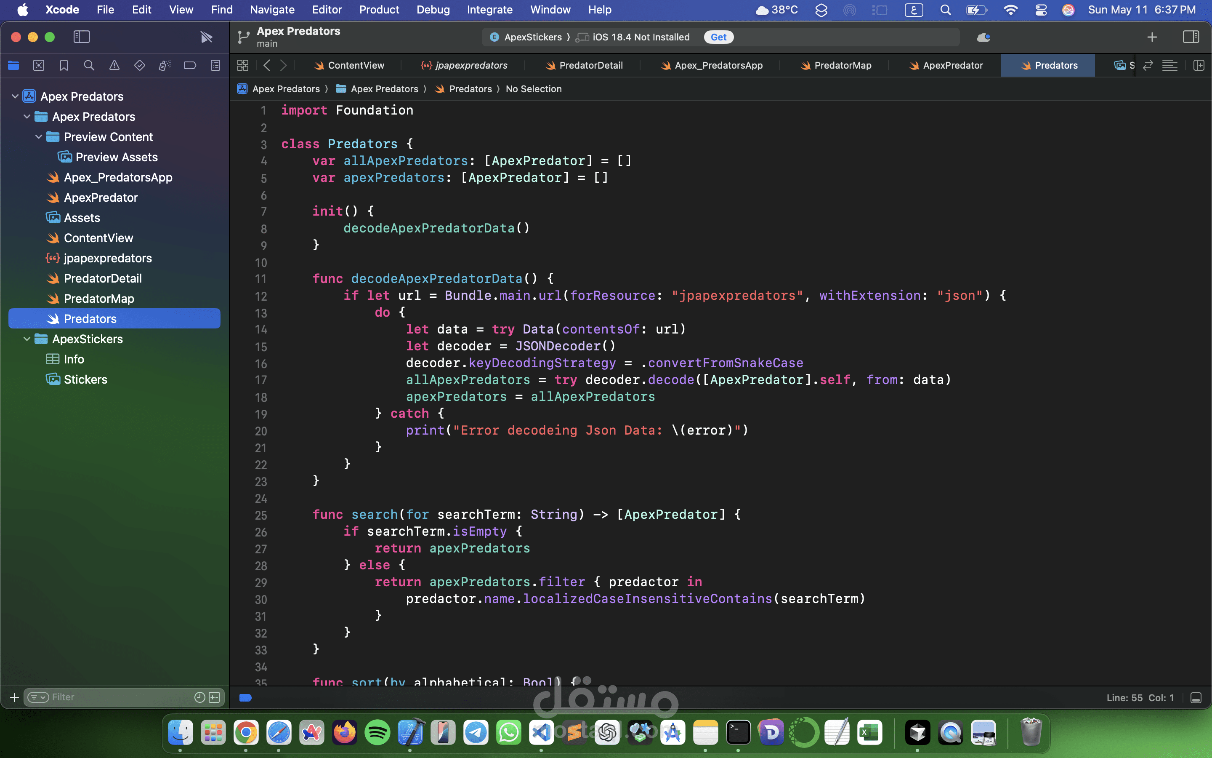Click the add file plus button in navigator
1212x758 pixels.
(x=14, y=697)
